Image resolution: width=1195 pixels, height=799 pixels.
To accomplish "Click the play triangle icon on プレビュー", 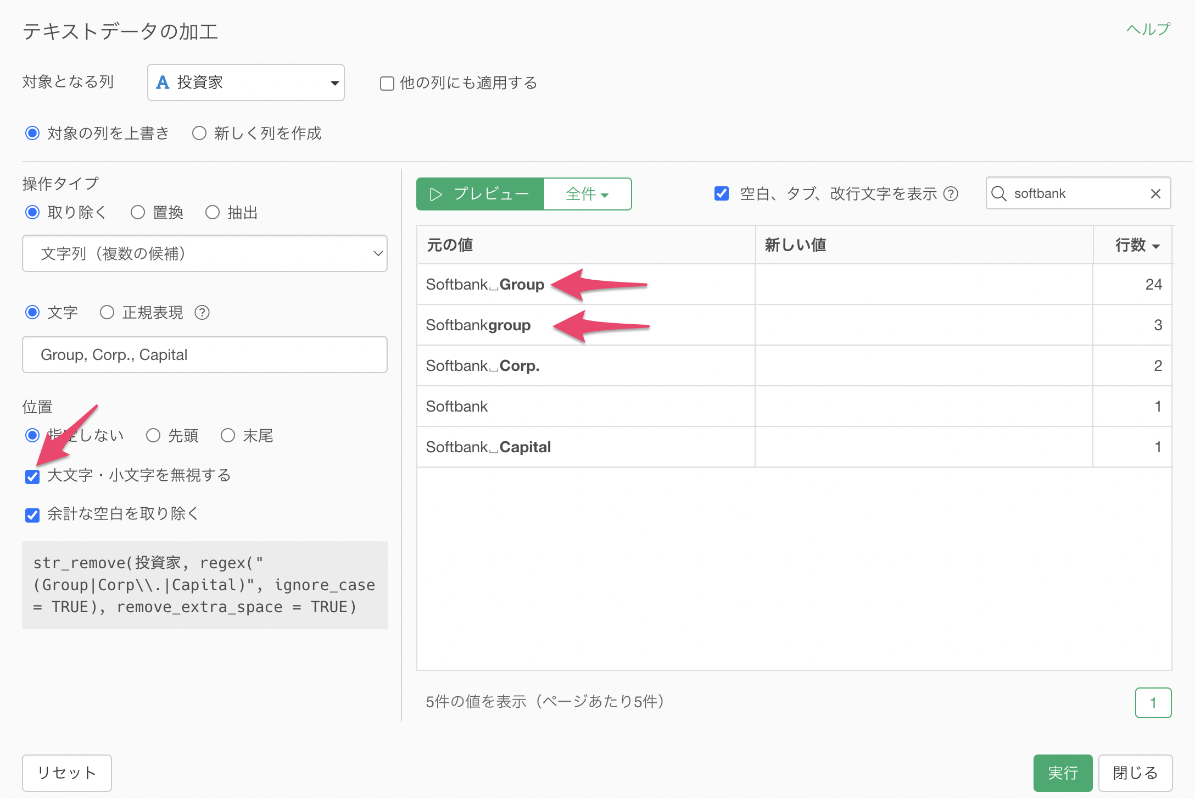I will (x=435, y=195).
